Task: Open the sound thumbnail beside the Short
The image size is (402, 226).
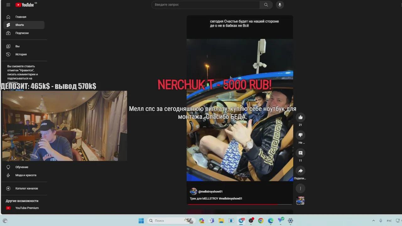Action: (301, 201)
